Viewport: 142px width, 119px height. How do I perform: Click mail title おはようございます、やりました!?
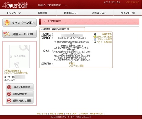(x=72, y=38)
